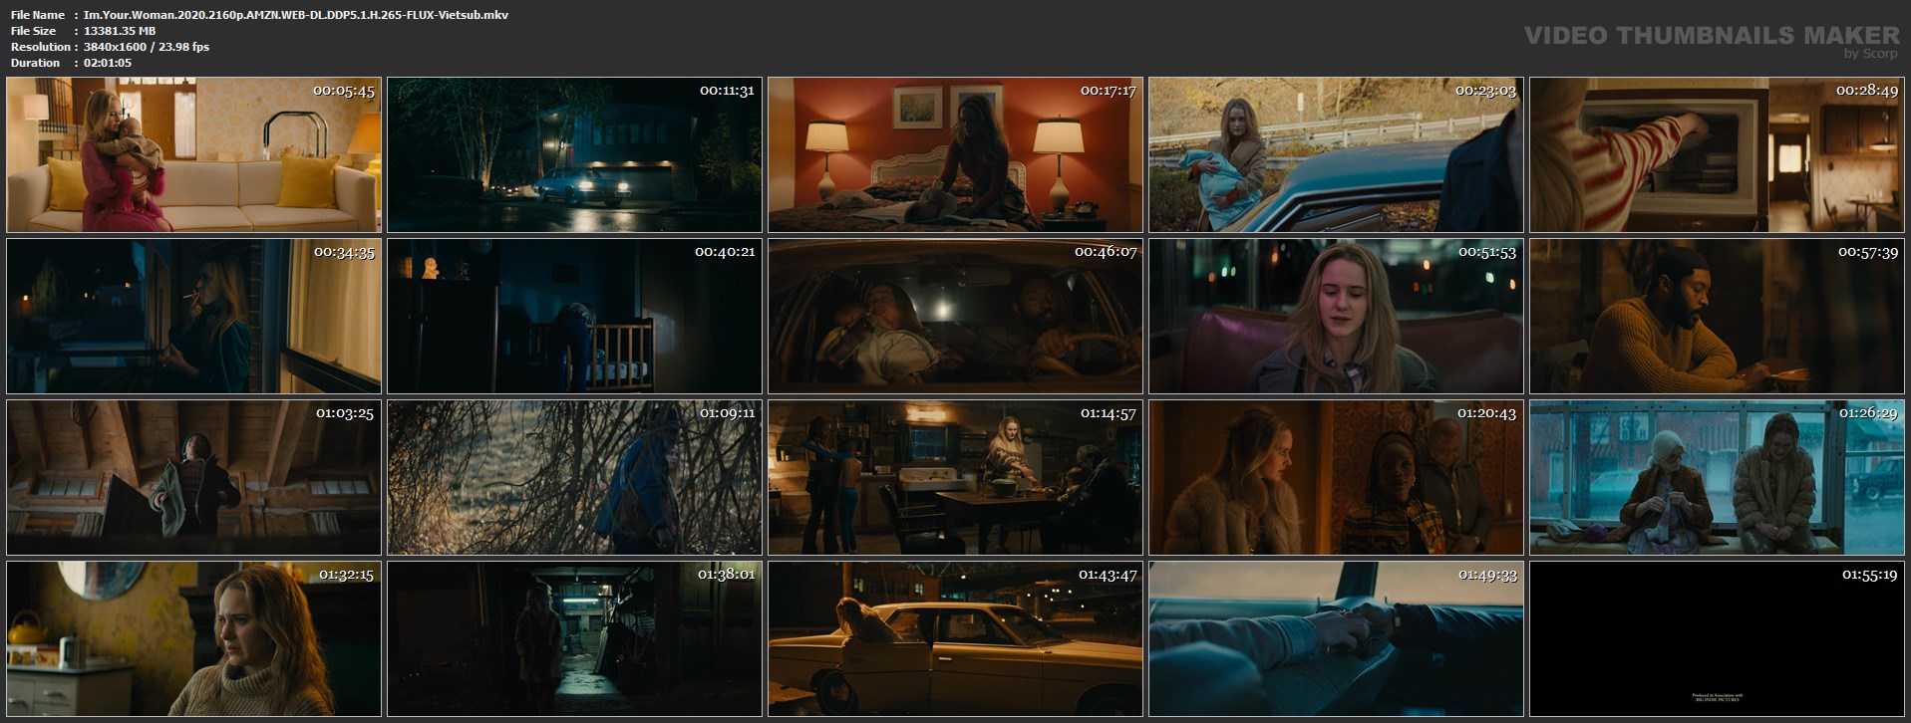The height and width of the screenshot is (723, 1911).
Task: Open the thumbnail at 00:23:03
Action: pyautogui.click(x=1336, y=155)
